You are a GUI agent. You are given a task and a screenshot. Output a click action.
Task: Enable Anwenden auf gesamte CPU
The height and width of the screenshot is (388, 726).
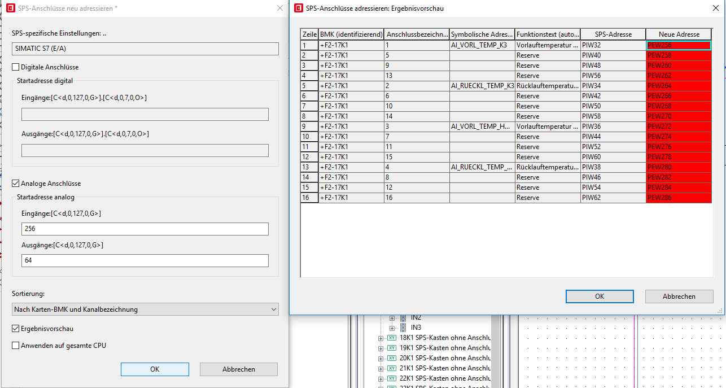click(16, 345)
